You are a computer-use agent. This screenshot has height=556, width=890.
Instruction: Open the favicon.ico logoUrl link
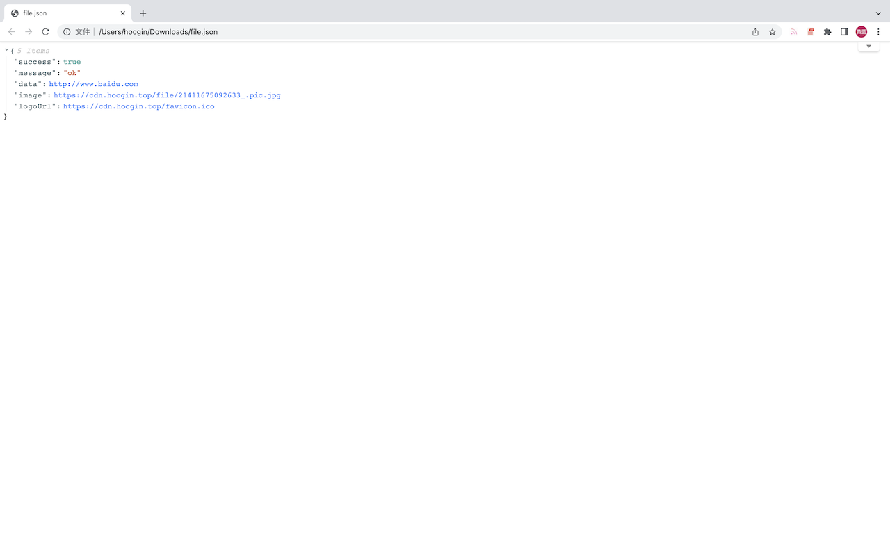[x=139, y=106]
